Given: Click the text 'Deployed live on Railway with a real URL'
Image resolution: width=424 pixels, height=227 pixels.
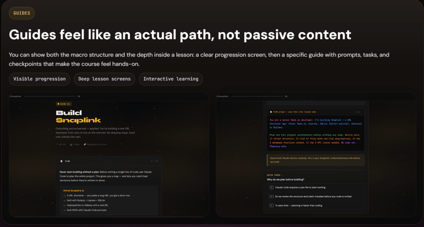Looking at the screenshot, I should tap(87, 205).
